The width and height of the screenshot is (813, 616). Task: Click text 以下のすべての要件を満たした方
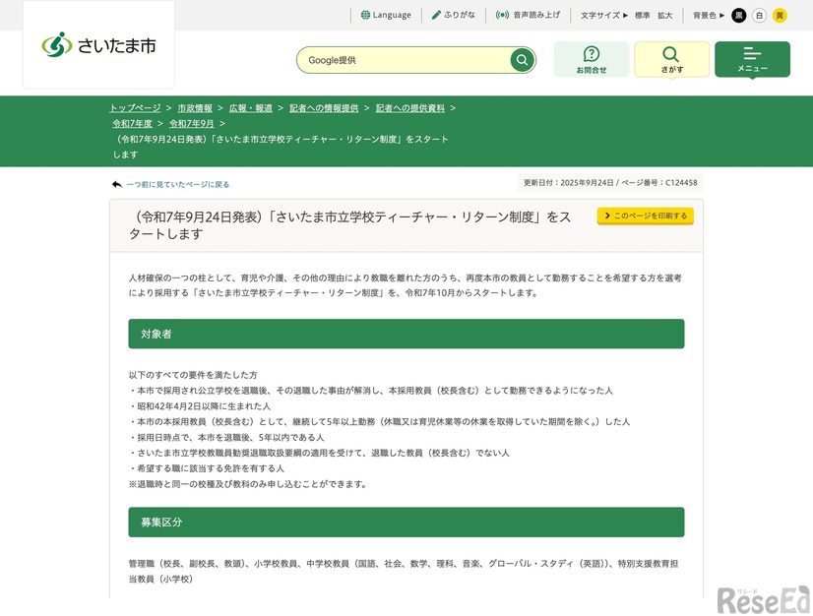(x=193, y=375)
